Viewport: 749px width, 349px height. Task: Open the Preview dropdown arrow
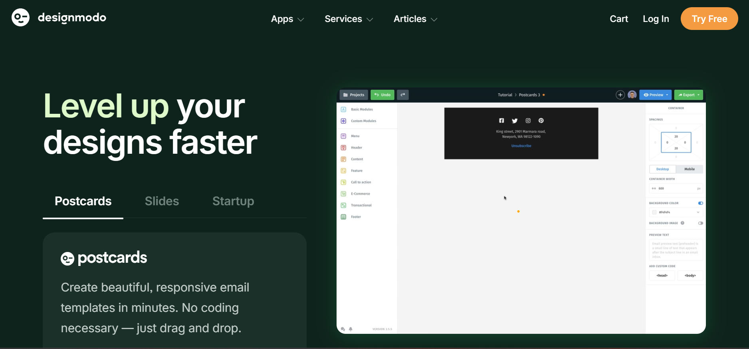coord(667,95)
